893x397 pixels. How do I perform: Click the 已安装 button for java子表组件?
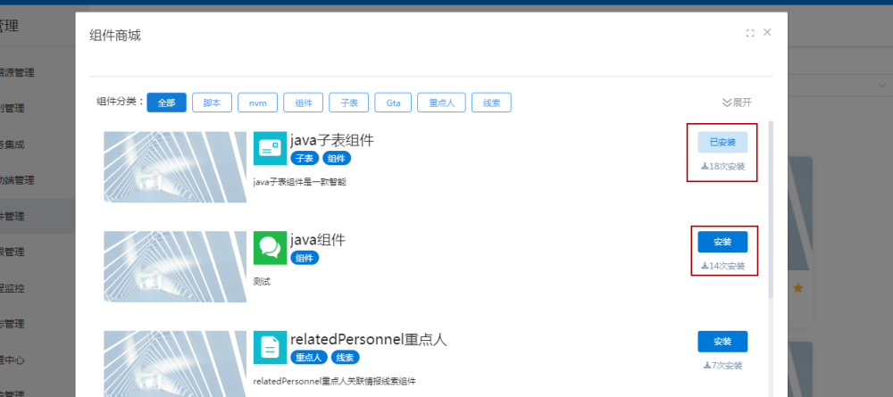722,143
